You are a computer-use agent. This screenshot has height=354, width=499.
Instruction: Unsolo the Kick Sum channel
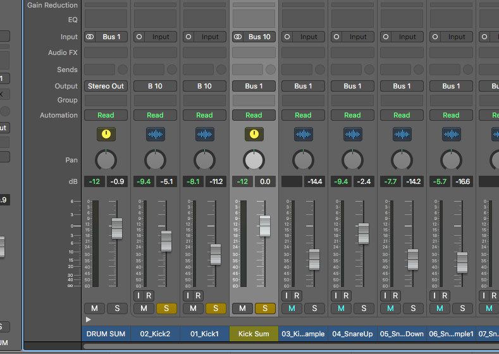tap(265, 308)
